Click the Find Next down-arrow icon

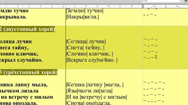point(186,1)
